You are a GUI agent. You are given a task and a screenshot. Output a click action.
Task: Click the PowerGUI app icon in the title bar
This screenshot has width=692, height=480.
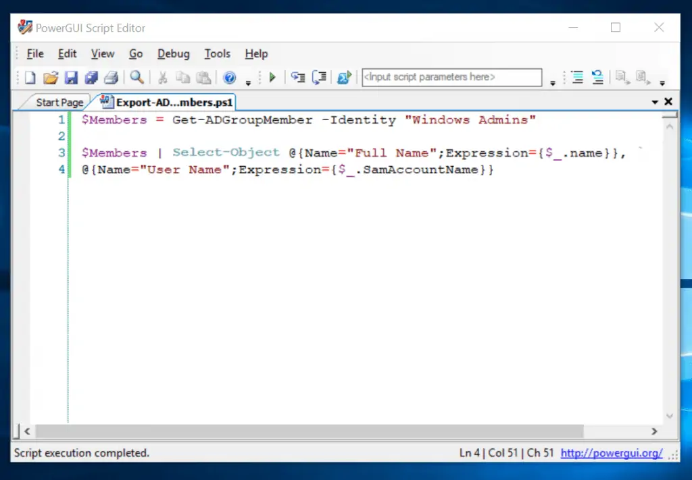coord(25,27)
